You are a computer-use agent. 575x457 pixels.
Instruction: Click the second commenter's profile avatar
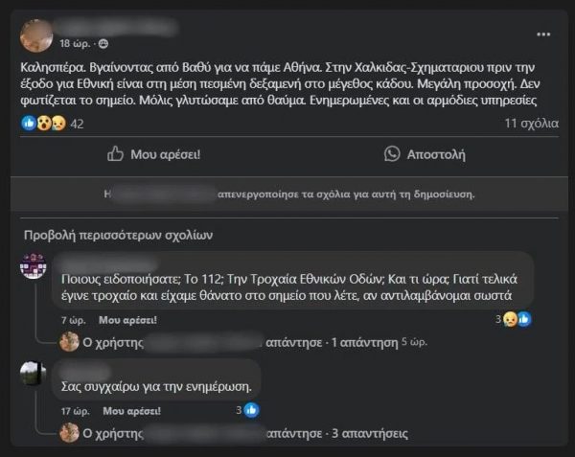34,374
